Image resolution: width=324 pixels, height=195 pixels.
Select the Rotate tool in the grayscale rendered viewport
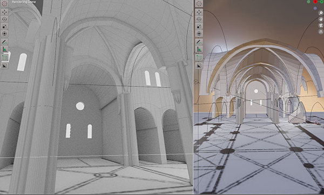click(4, 19)
